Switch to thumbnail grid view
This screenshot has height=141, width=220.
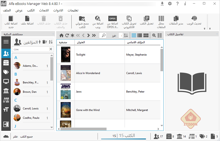(146, 35)
